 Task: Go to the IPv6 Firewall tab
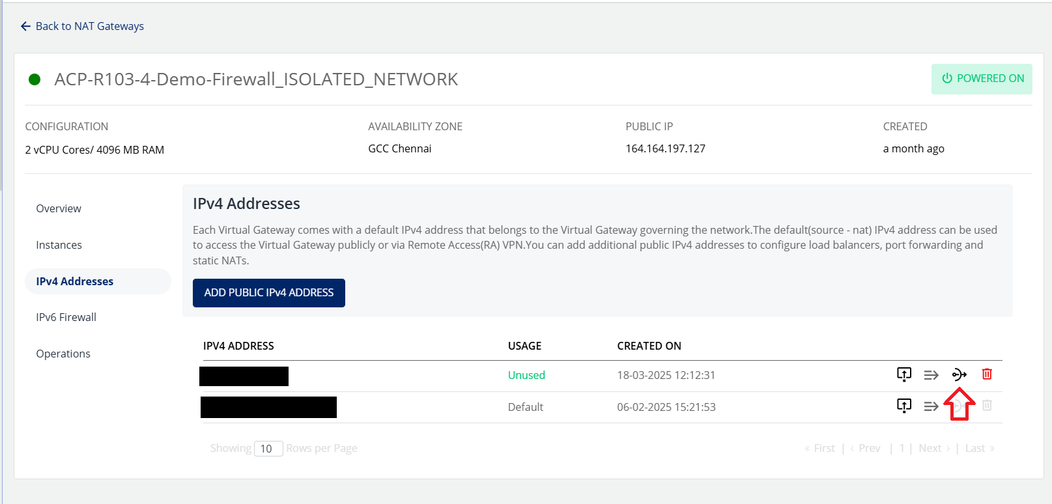(x=66, y=317)
